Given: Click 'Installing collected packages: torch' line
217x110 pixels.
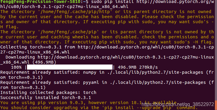Looking at the screenshot, I should (48, 92).
